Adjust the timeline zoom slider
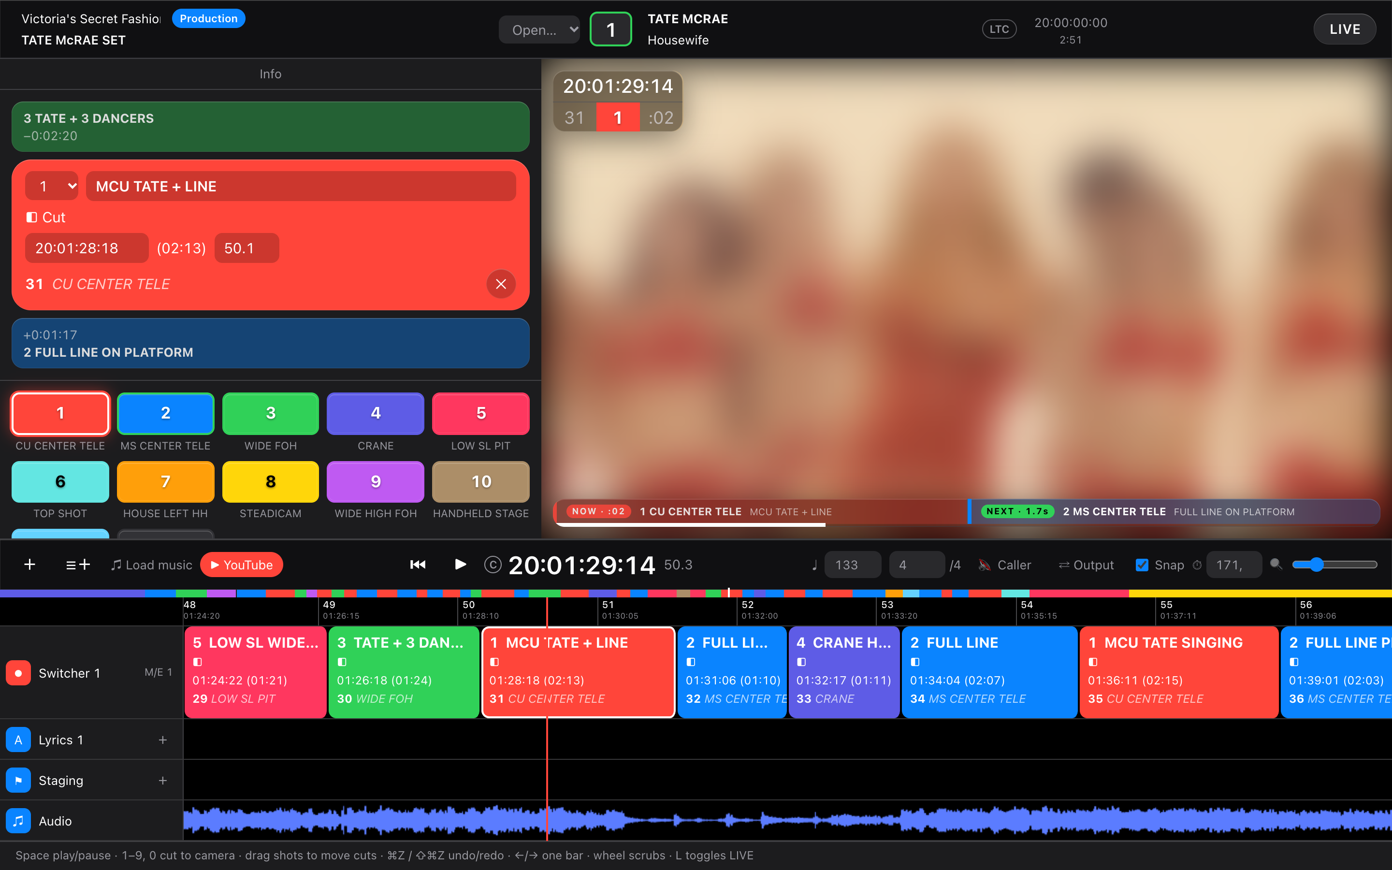Viewport: 1392px width, 870px height. [1334, 565]
